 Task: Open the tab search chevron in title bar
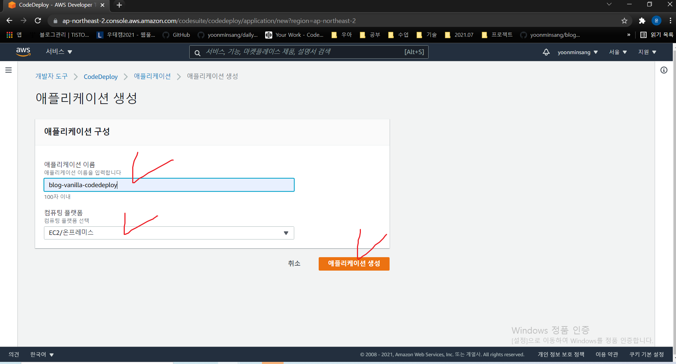click(x=609, y=4)
